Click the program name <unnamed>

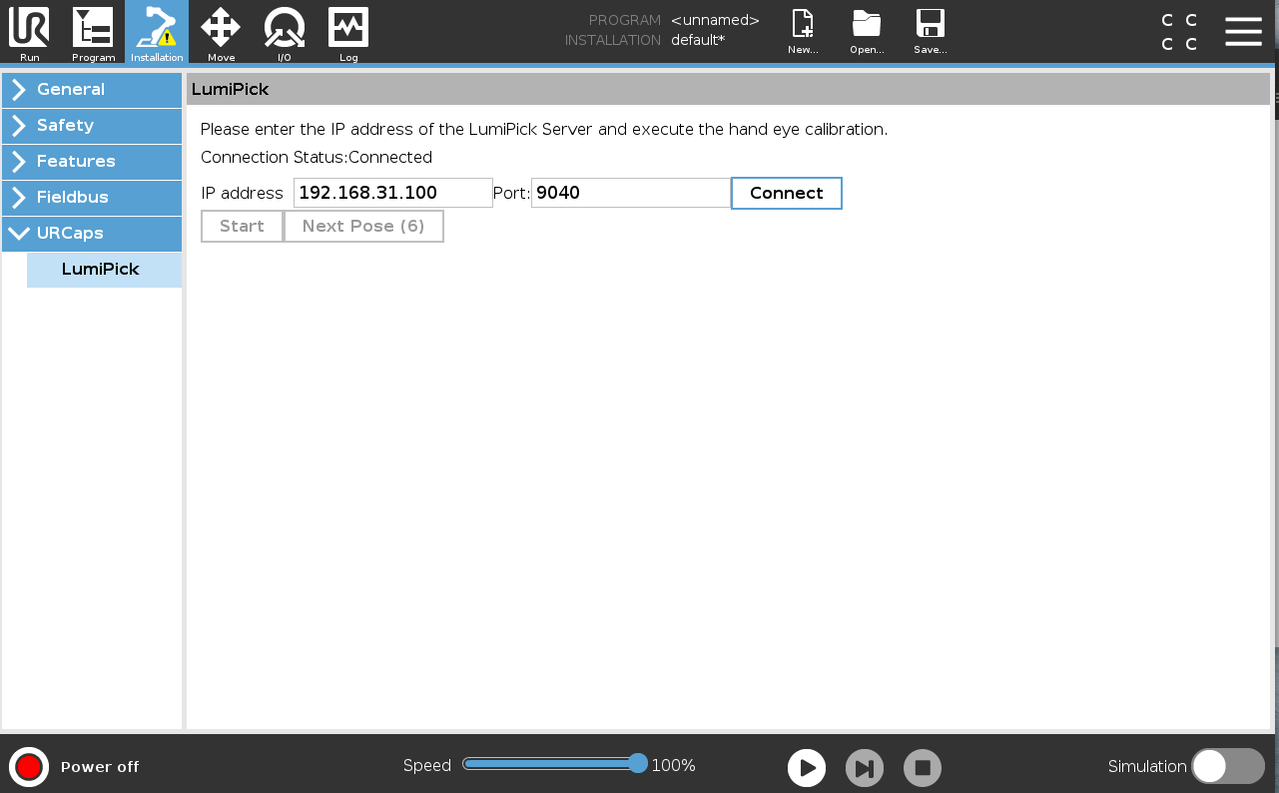click(x=715, y=20)
